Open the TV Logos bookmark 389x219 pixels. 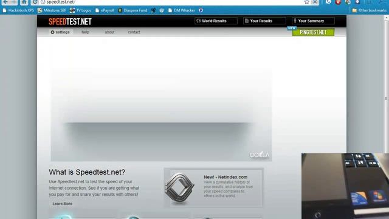click(x=80, y=10)
